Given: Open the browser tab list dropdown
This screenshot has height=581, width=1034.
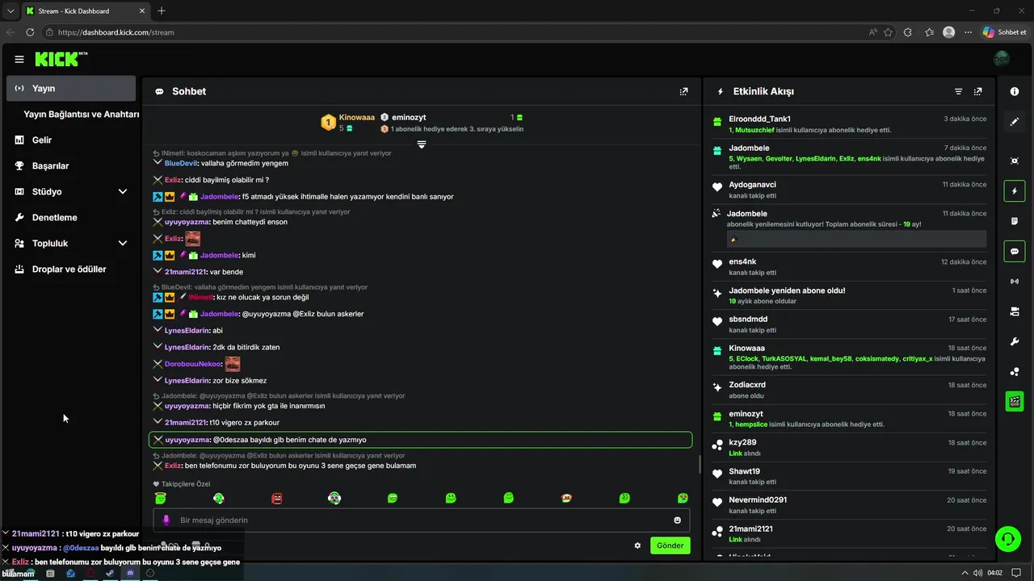Looking at the screenshot, I should [x=11, y=10].
